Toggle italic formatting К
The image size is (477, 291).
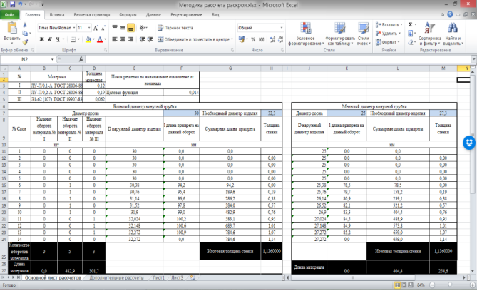click(x=50, y=39)
